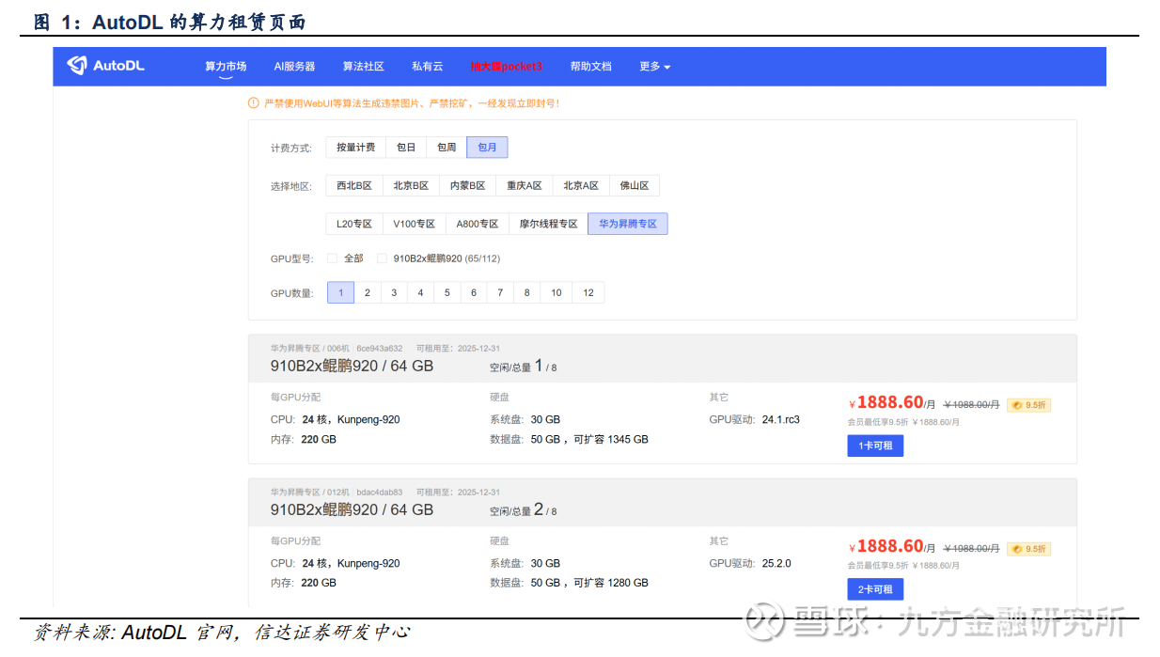The image size is (1160, 657).
Task: Click the 9.5折 discount badge on second listing
Action: point(1028,549)
